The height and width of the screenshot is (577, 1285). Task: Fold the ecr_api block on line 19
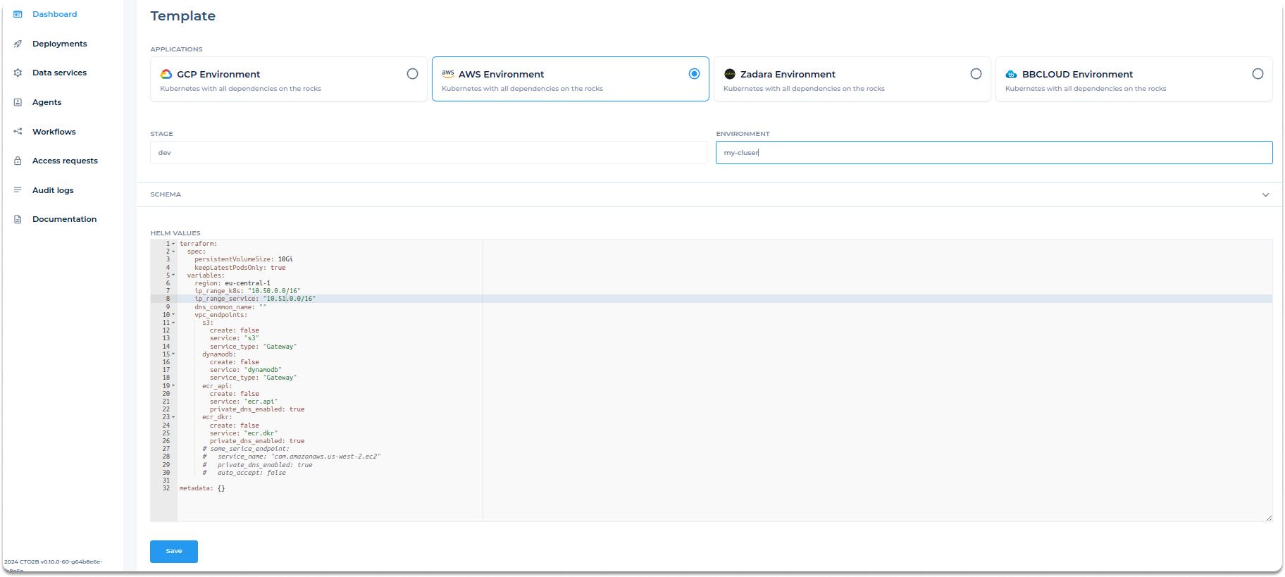[173, 386]
